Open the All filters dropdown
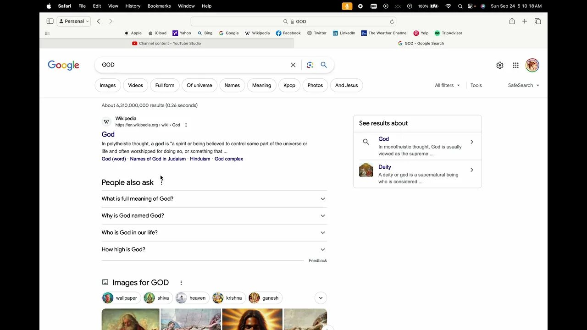 pyautogui.click(x=447, y=85)
